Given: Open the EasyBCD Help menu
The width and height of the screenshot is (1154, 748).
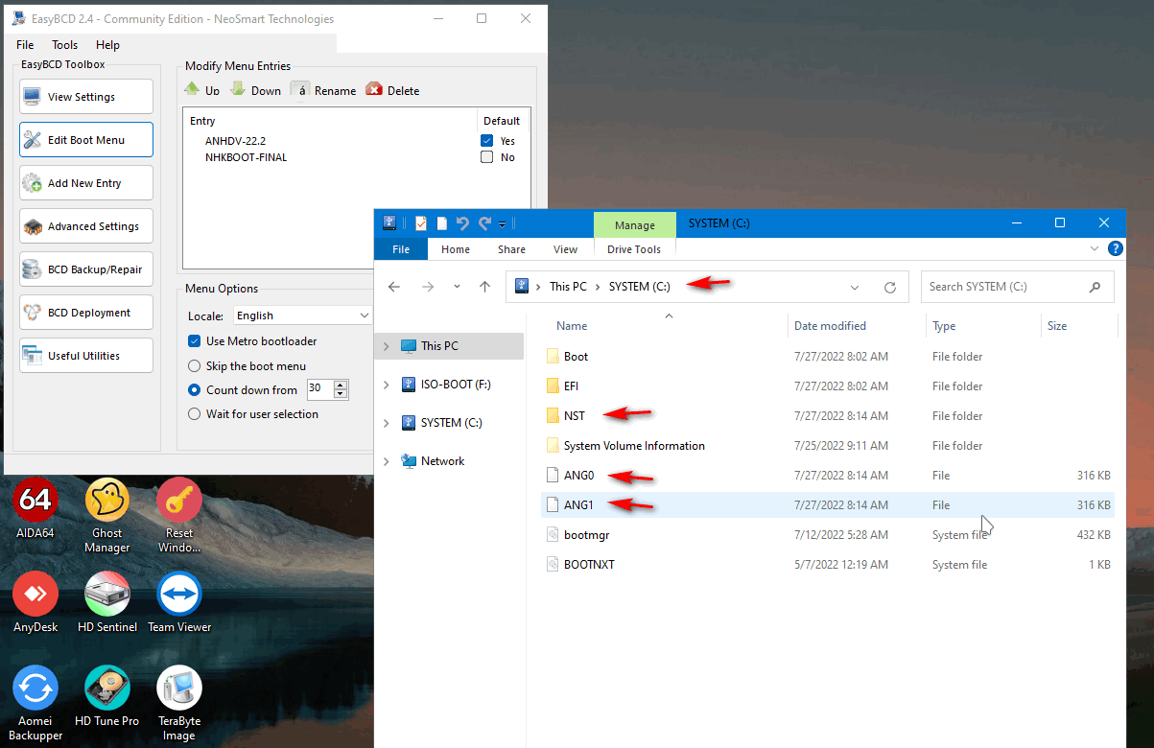Looking at the screenshot, I should pyautogui.click(x=108, y=45).
